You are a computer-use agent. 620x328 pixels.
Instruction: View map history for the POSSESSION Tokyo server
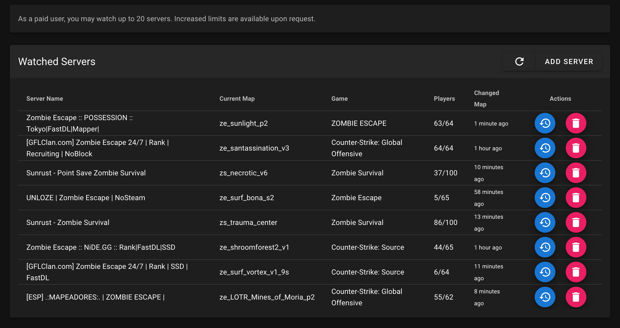point(545,123)
